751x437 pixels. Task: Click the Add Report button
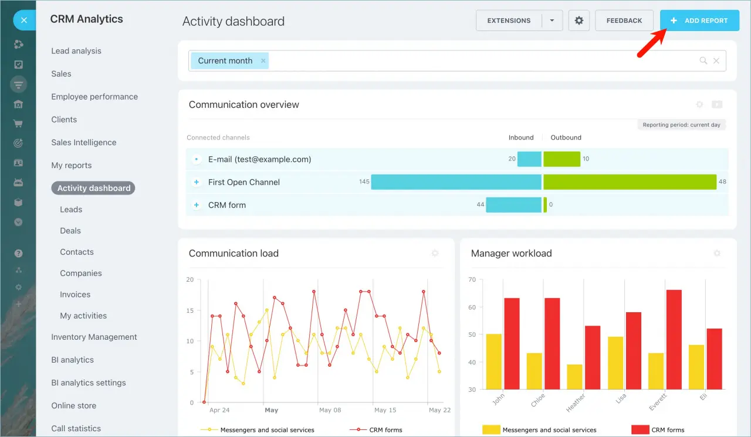pos(699,21)
